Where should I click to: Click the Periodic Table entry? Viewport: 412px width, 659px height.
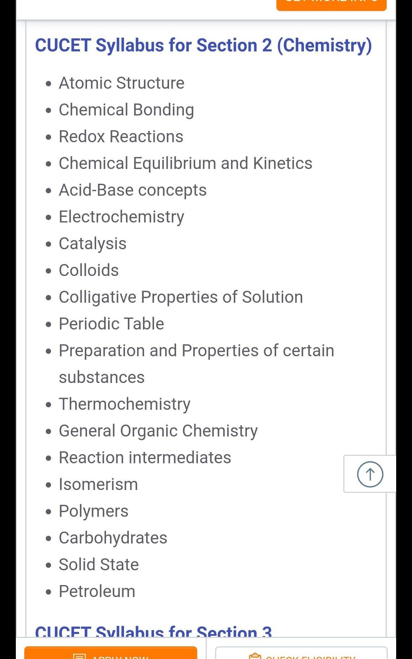pyautogui.click(x=112, y=324)
